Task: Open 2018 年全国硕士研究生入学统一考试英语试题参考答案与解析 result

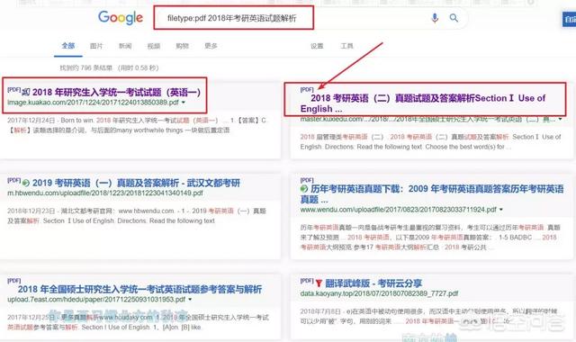Action: point(139,289)
